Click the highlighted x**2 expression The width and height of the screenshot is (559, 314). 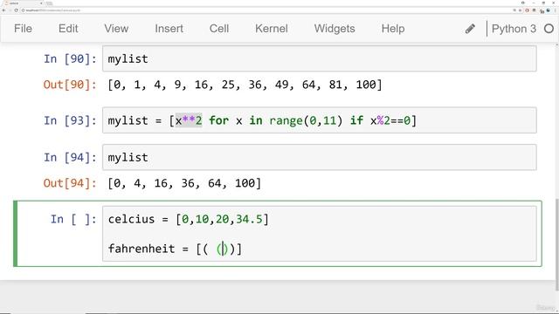[189, 120]
